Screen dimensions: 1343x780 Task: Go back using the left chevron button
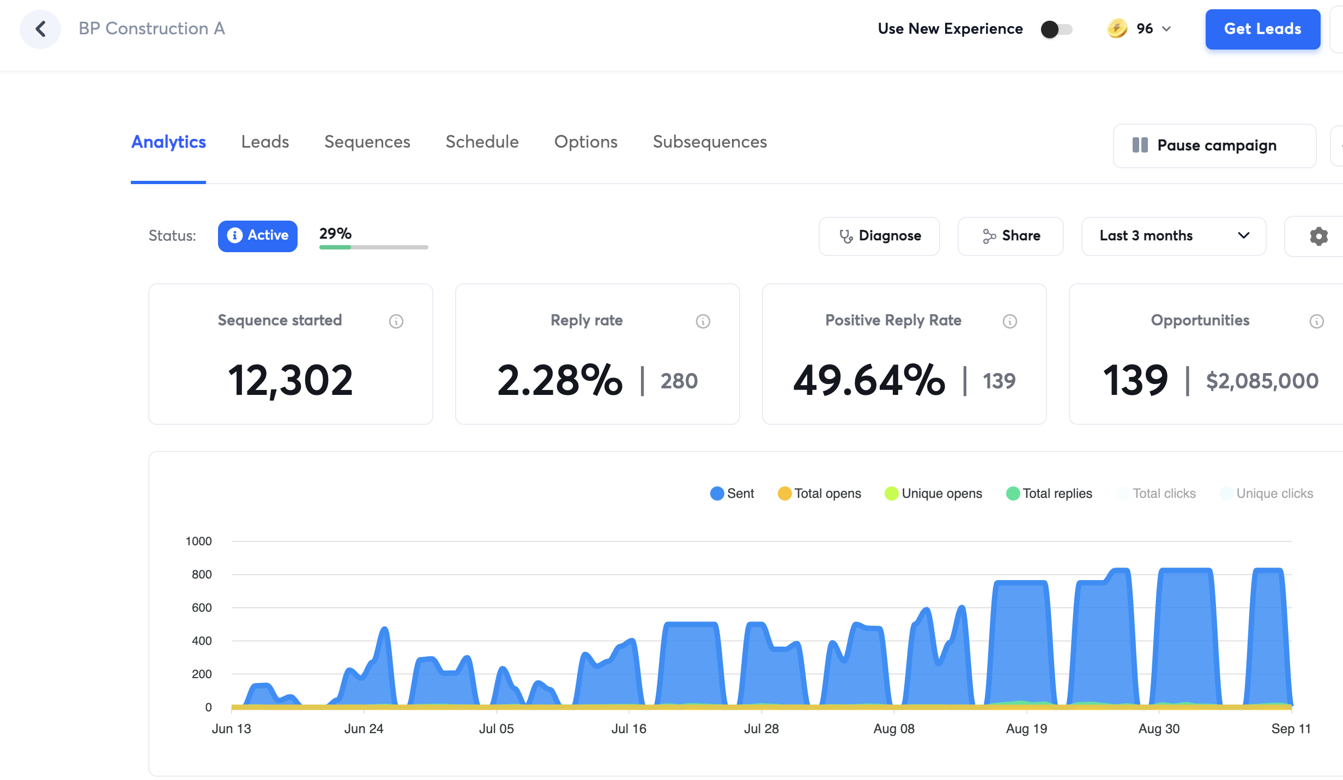40,29
